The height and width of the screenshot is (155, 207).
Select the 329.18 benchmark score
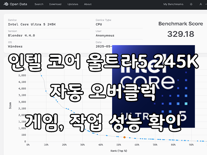(x=181, y=34)
